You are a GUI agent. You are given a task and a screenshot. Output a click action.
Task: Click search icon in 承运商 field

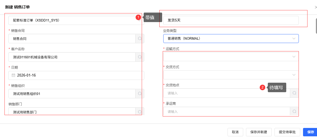pos(294,111)
